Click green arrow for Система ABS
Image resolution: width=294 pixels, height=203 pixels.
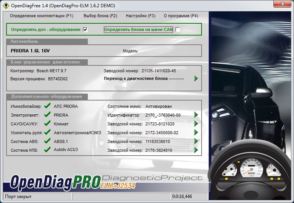(196, 141)
